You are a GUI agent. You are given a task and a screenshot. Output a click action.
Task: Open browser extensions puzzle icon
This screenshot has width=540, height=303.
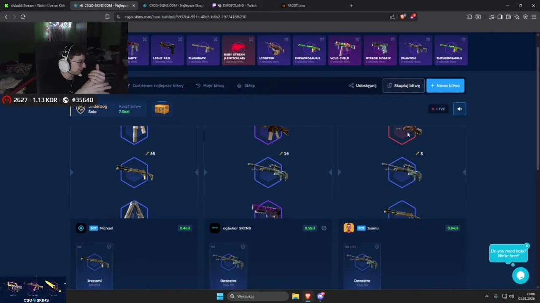pyautogui.click(x=470, y=17)
